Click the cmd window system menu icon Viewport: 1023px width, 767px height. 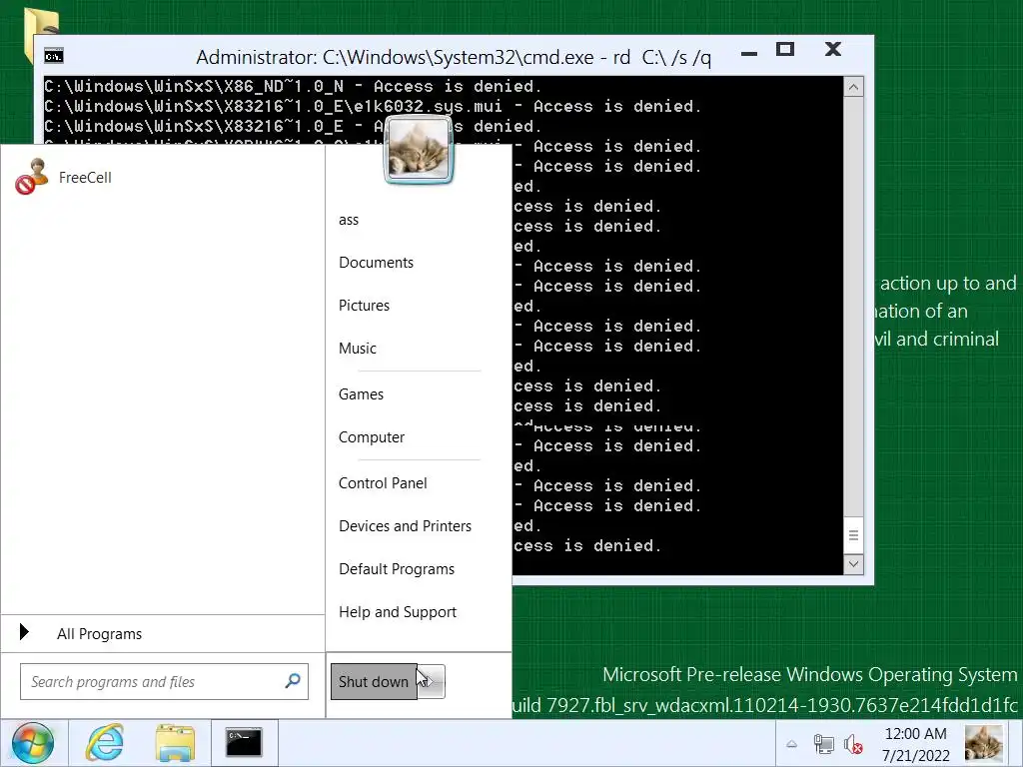click(54, 56)
